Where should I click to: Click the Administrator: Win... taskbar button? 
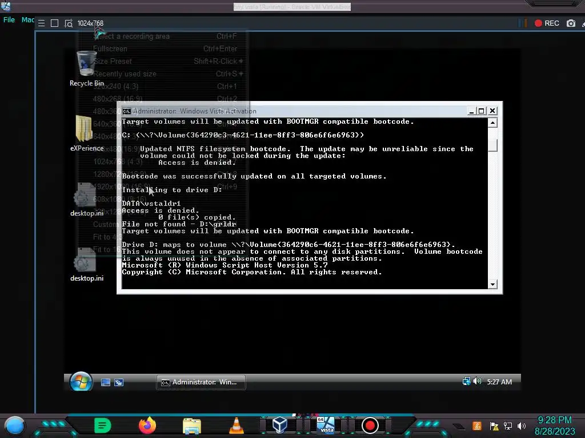[x=201, y=382]
